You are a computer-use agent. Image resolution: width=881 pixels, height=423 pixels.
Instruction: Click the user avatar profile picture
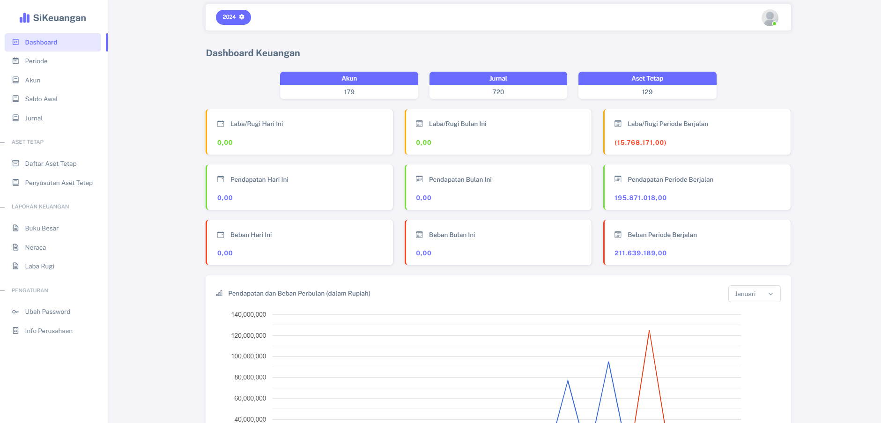click(770, 18)
